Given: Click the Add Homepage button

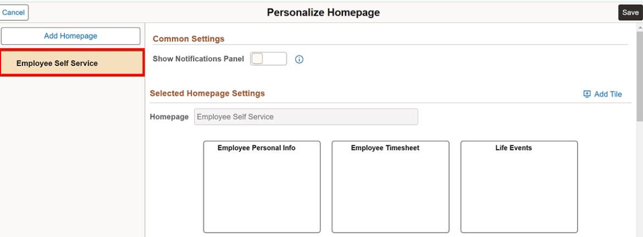Looking at the screenshot, I should tap(70, 36).
